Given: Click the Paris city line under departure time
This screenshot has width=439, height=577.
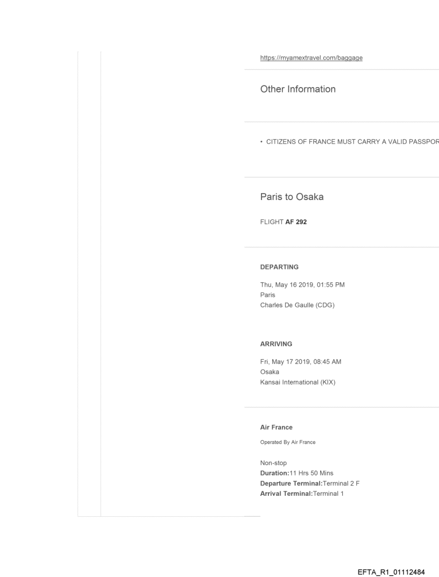Looking at the screenshot, I should pos(267,295).
